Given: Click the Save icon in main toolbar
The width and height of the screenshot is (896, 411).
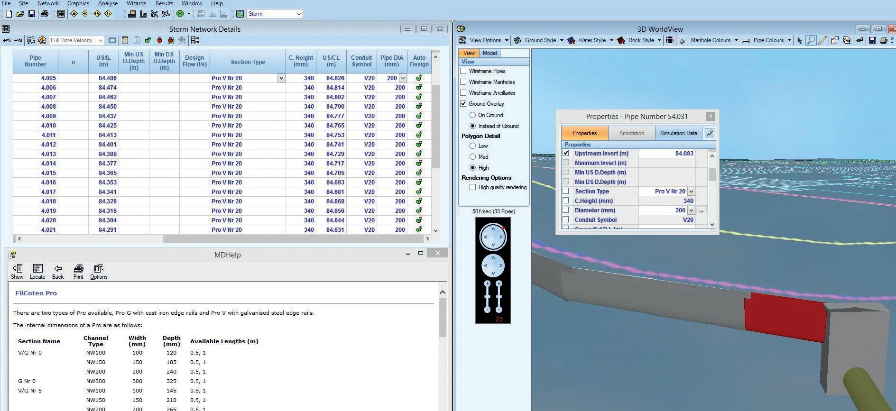Looking at the screenshot, I should [x=32, y=14].
